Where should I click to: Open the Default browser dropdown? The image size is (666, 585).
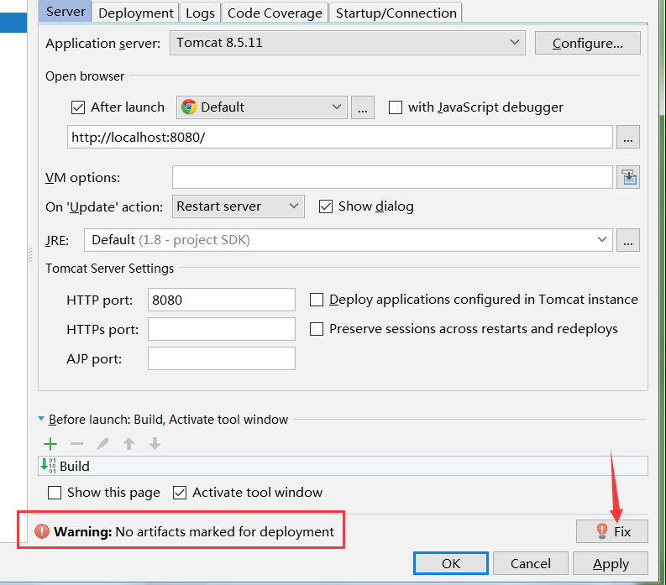[262, 107]
